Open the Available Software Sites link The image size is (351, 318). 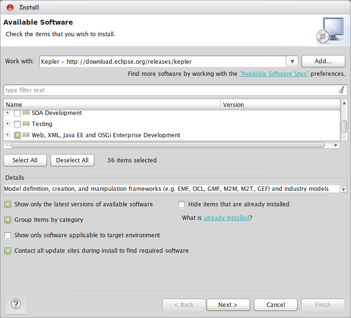tap(274, 74)
